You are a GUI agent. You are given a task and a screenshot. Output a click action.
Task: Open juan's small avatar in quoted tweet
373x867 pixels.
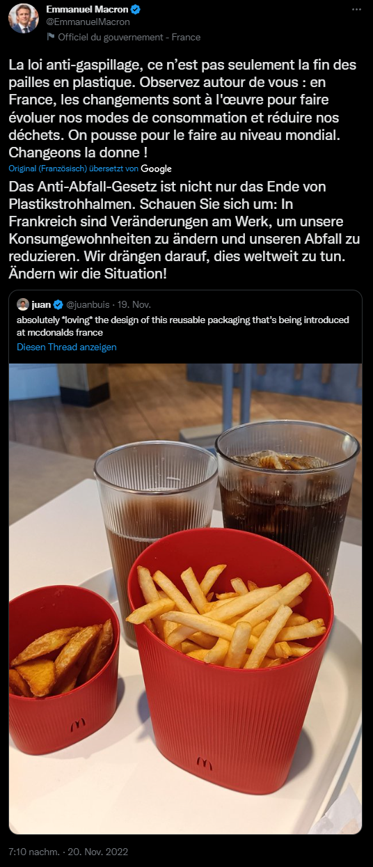22,304
